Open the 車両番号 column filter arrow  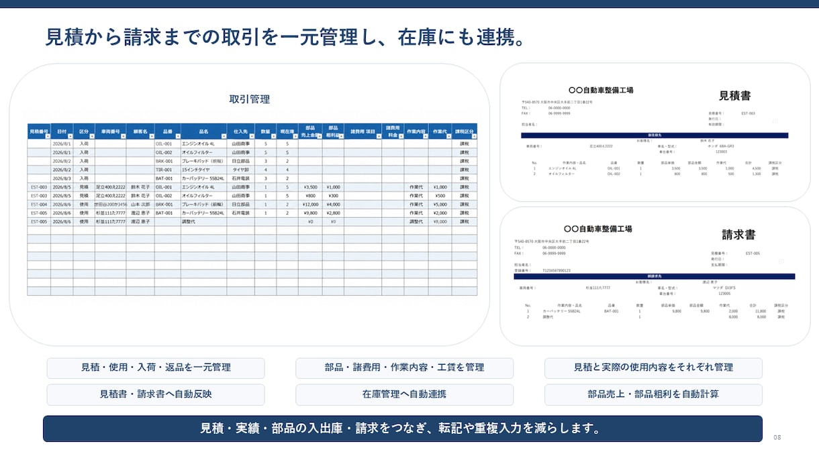coord(123,136)
